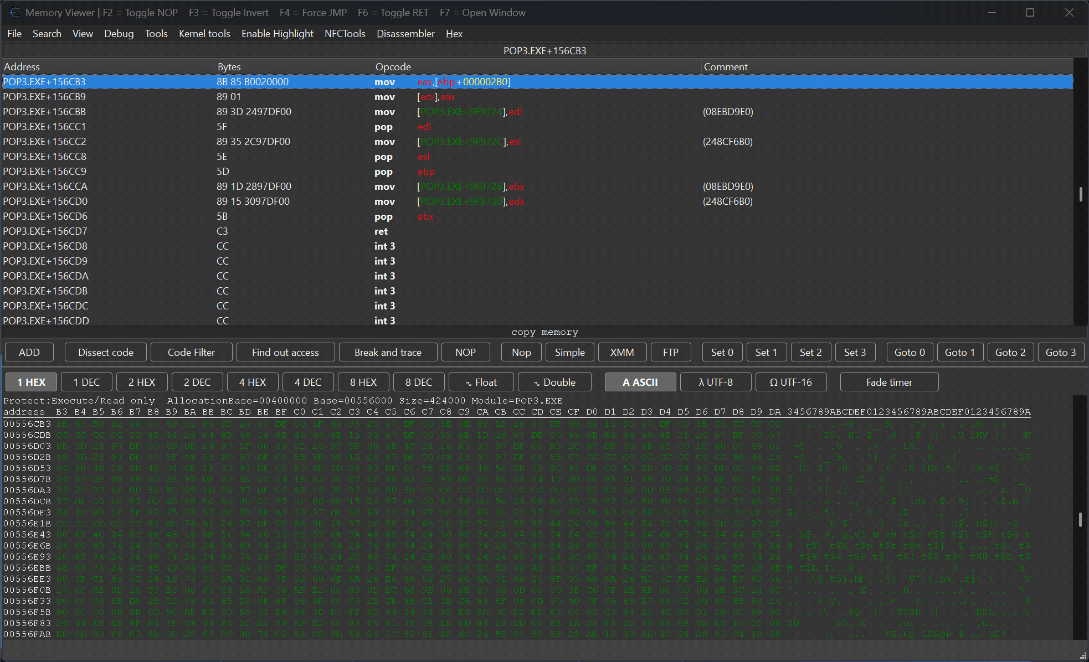1089x662 pixels.
Task: Select A ASCII text encoding
Action: coord(640,382)
